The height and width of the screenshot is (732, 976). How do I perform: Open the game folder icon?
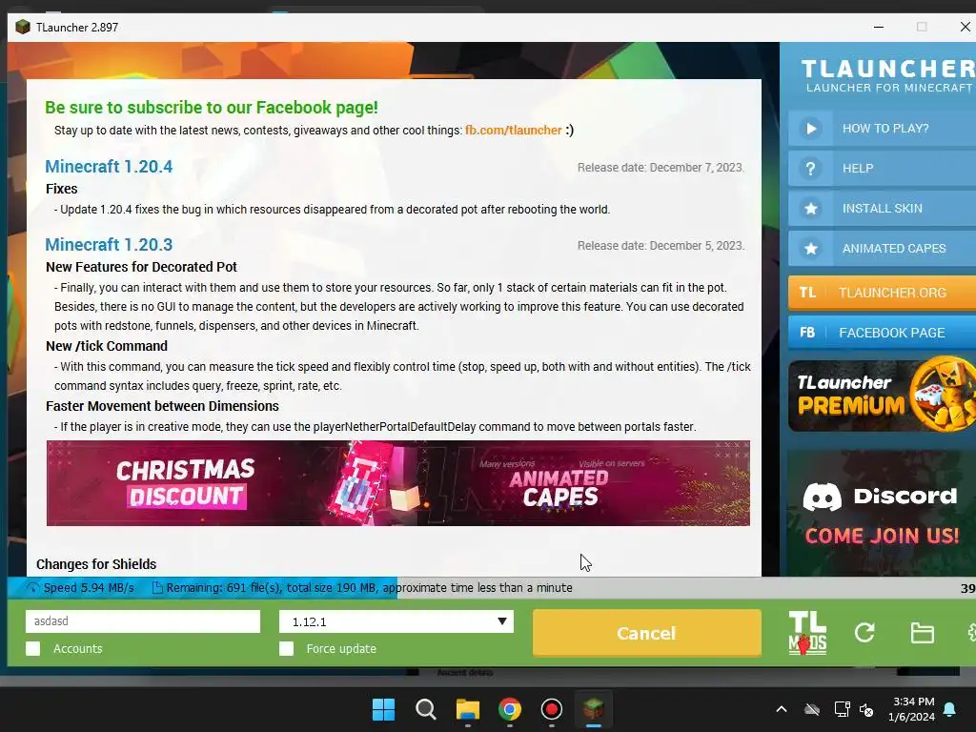pos(922,633)
